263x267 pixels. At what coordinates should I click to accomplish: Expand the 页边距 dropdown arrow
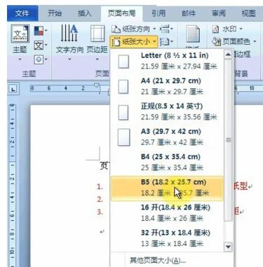point(97,59)
